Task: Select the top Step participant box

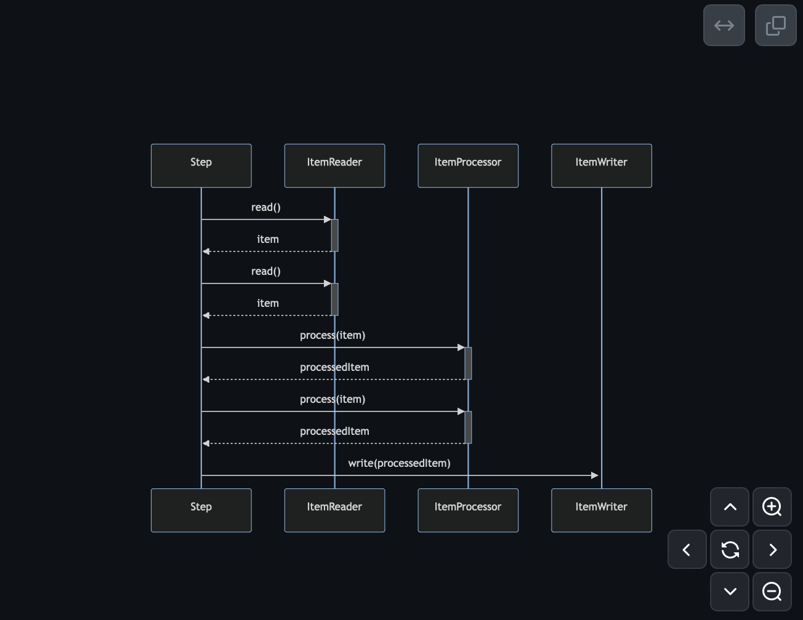Action: [201, 165]
